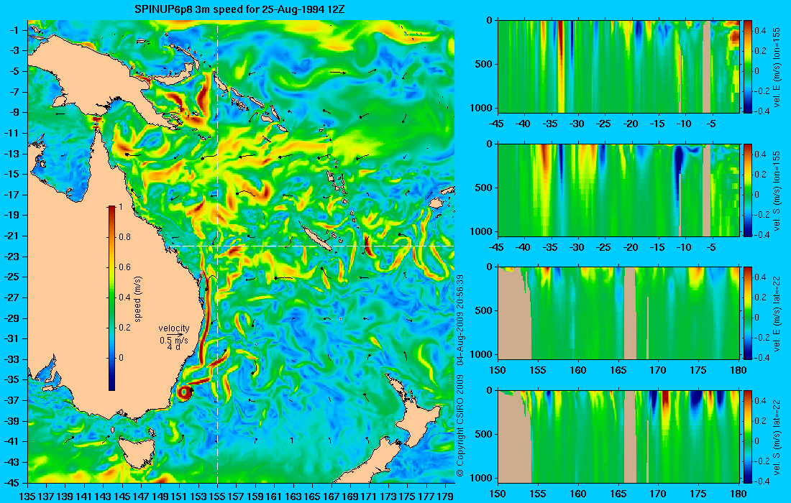Image resolution: width=791 pixels, height=503 pixels.
Task: Click "1000" depth tick on the top section panel
Action: 483,107
